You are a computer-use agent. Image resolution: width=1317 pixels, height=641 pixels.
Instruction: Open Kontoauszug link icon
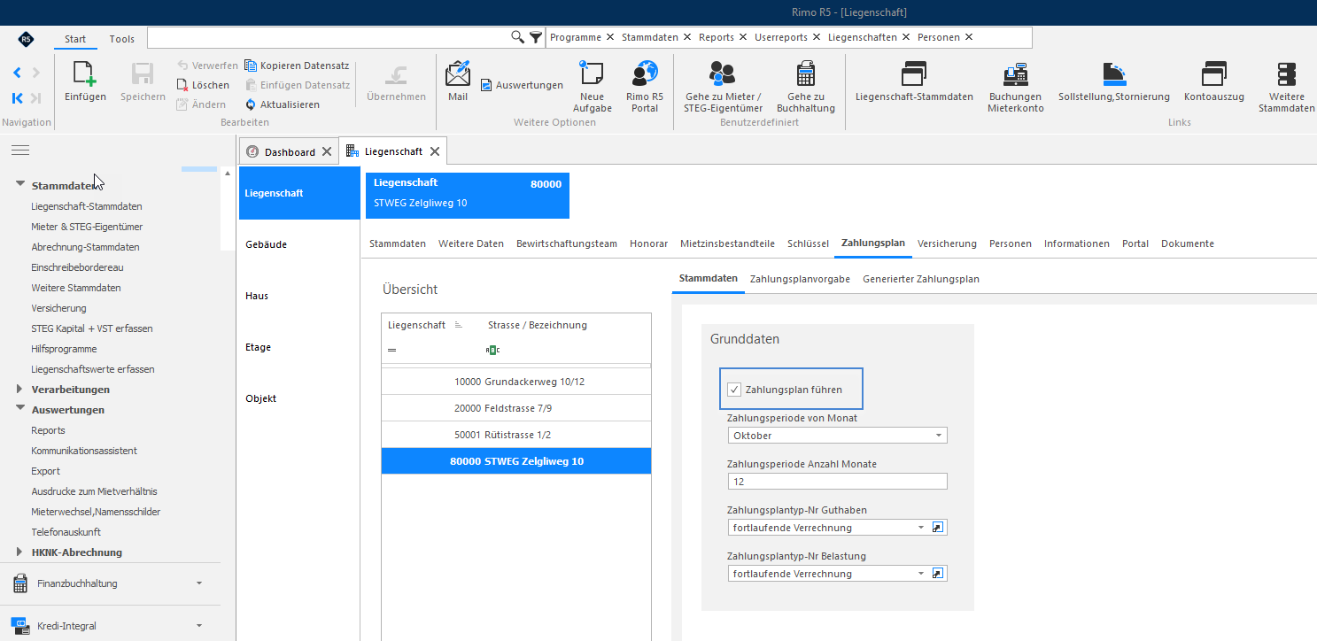[1213, 73]
